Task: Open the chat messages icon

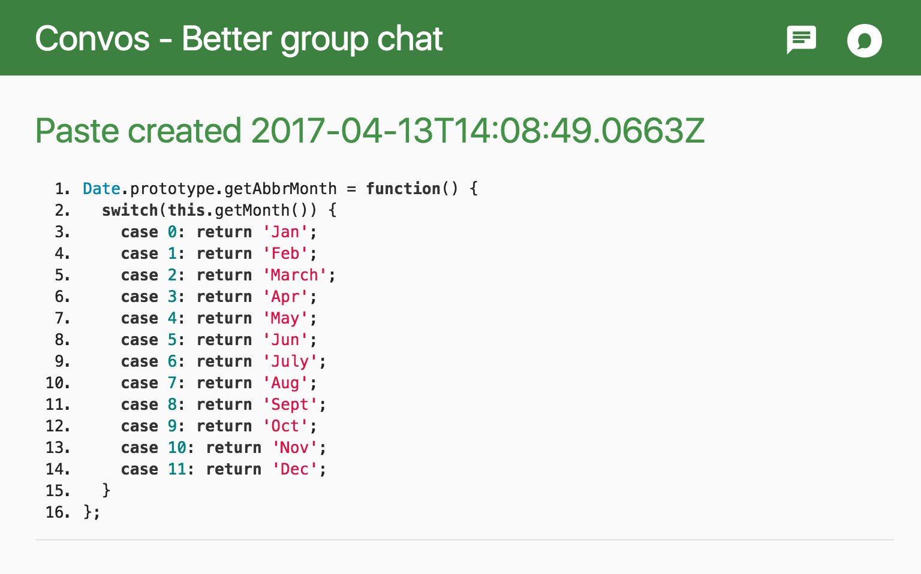Action: (x=801, y=40)
